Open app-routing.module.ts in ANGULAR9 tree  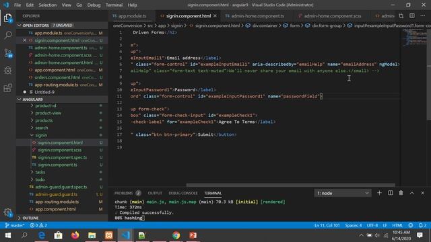62,202
